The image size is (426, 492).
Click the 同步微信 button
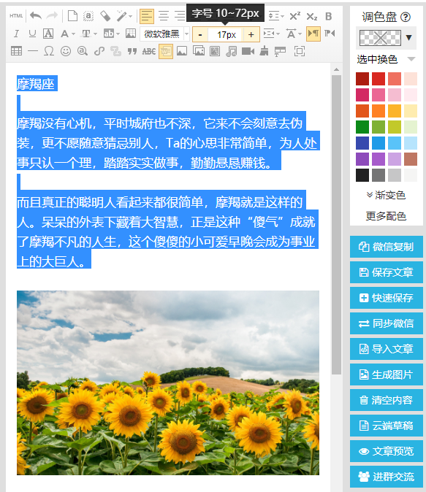pyautogui.click(x=387, y=323)
